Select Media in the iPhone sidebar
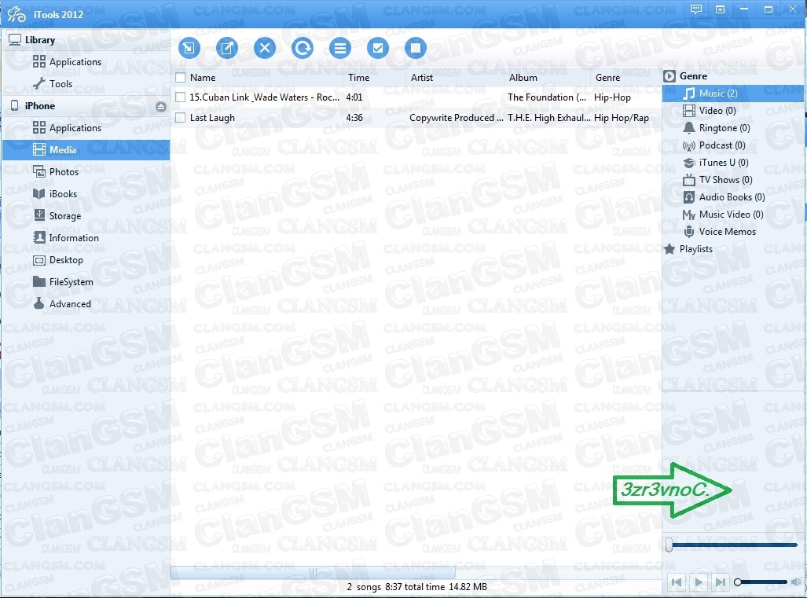 click(x=86, y=150)
